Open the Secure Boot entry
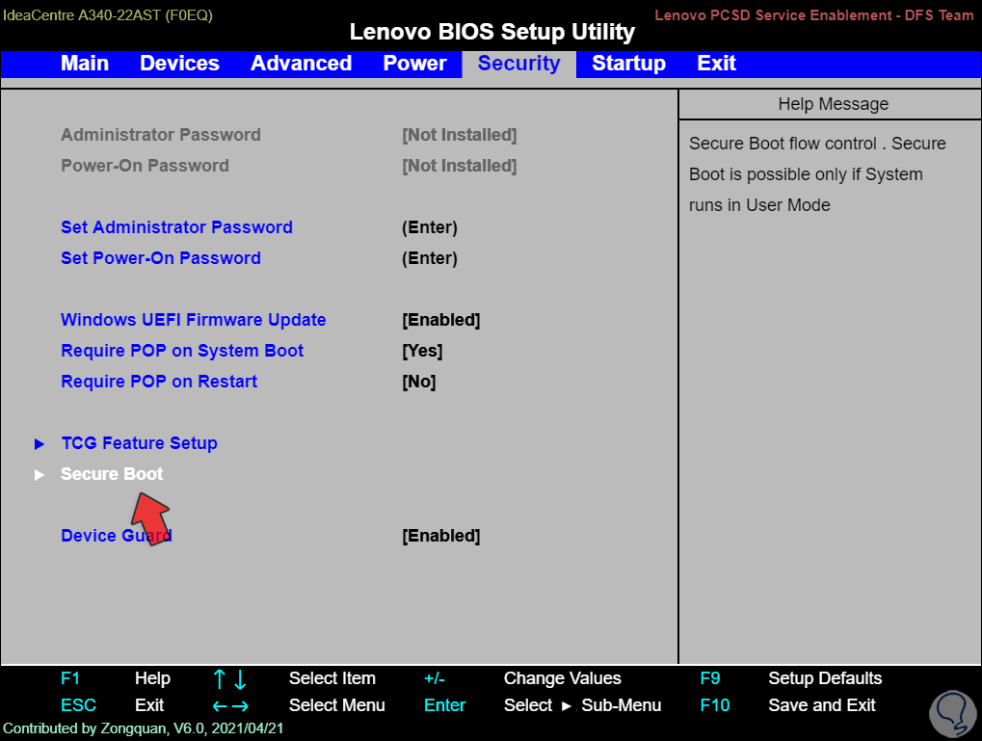This screenshot has width=982, height=741. (x=112, y=474)
